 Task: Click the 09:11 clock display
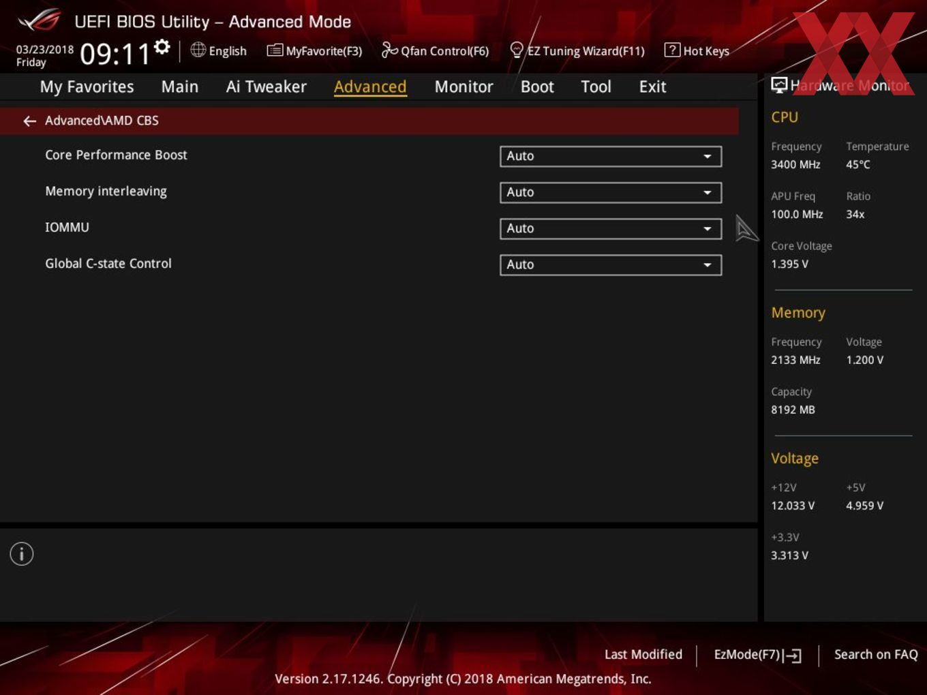tap(115, 53)
